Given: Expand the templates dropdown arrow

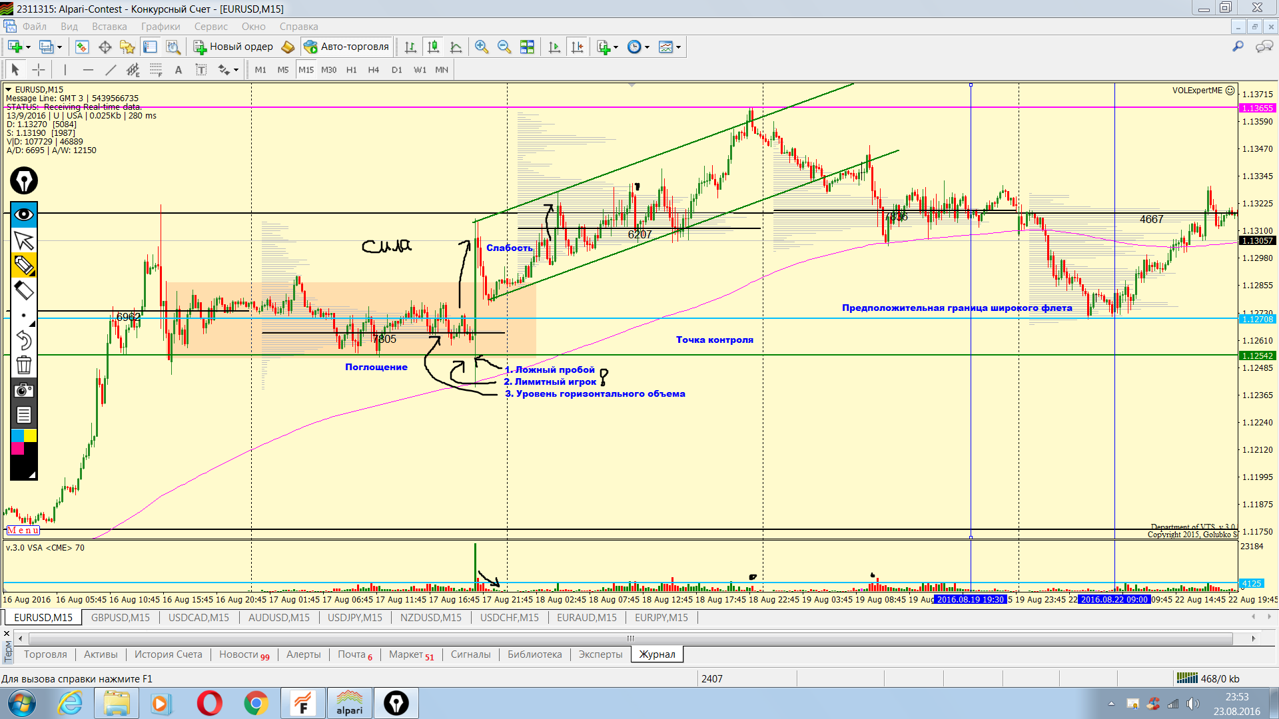Looking at the screenshot, I should (678, 47).
